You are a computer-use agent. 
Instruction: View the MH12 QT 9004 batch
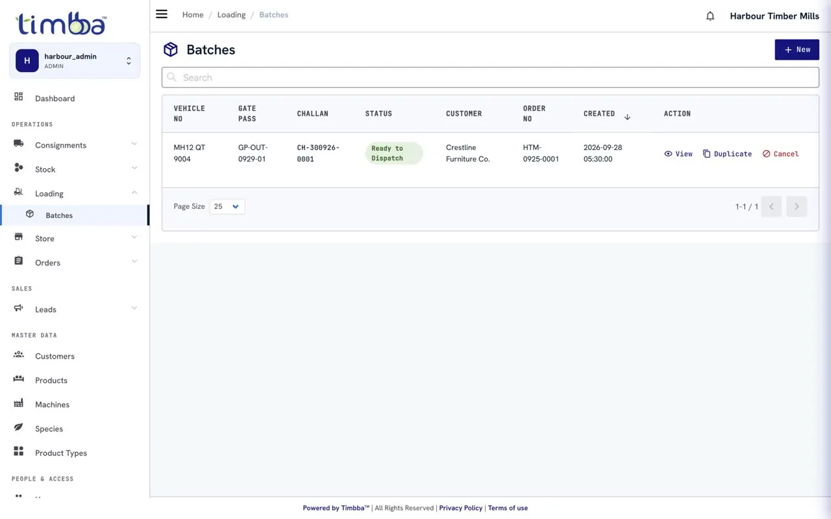pyautogui.click(x=678, y=154)
